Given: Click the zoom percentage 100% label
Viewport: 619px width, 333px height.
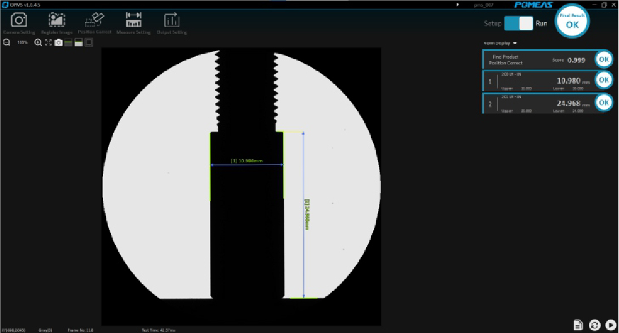Looking at the screenshot, I should tap(23, 42).
